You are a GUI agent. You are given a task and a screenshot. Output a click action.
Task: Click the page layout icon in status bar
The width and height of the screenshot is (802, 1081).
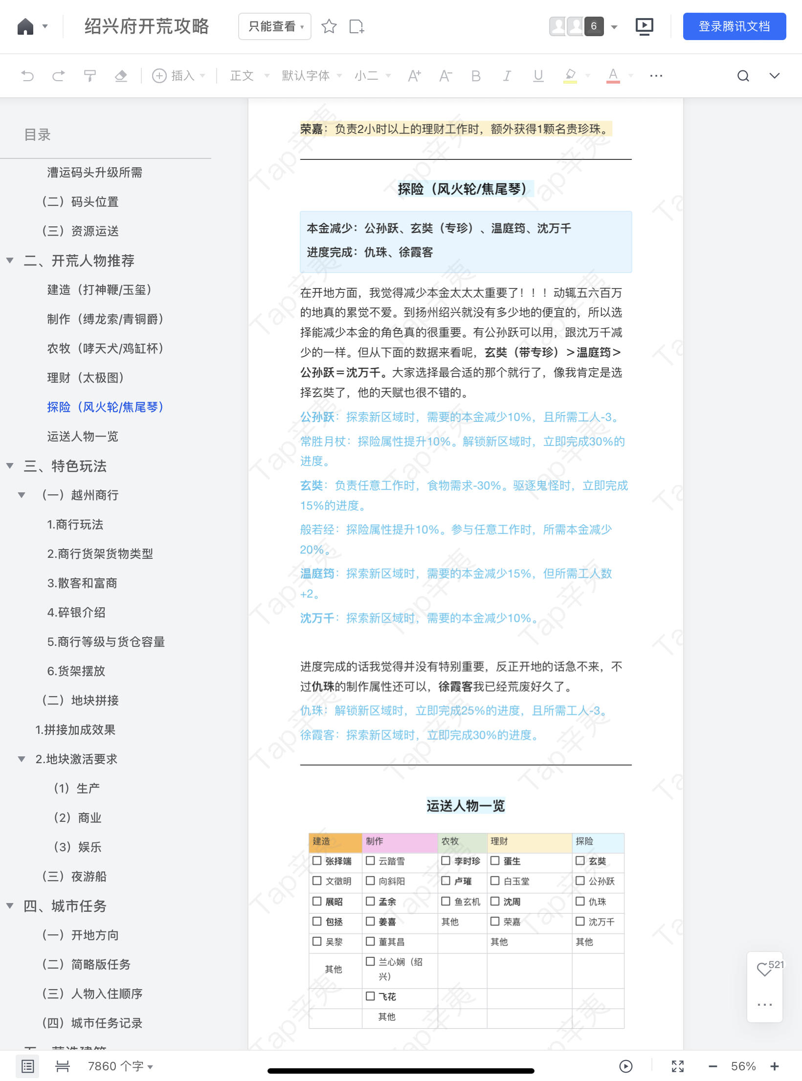point(63,1067)
